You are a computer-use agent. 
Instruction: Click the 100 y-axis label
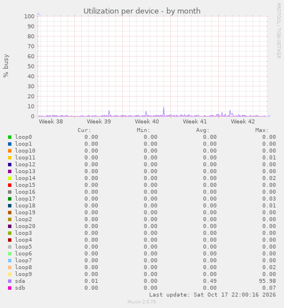[x=29, y=17]
